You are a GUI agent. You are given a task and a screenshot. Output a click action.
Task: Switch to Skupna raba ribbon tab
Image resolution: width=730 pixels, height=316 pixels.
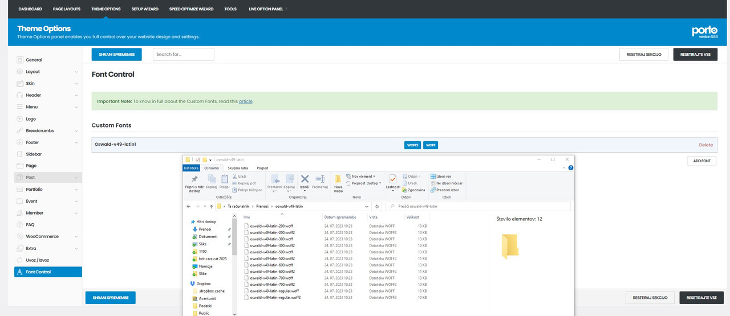tap(237, 168)
